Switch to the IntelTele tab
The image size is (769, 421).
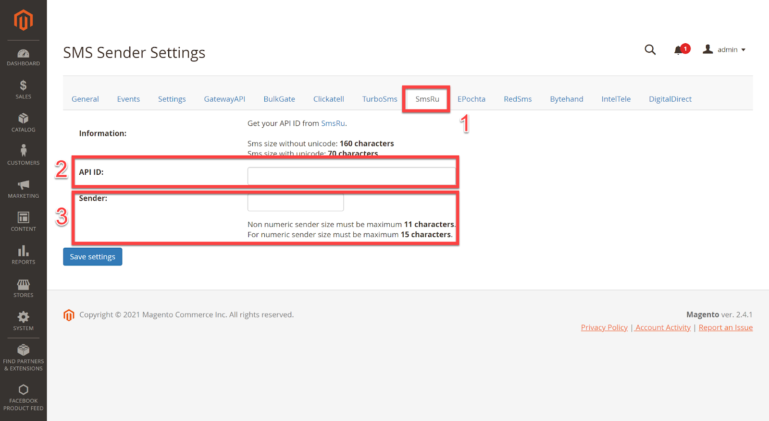click(x=616, y=99)
